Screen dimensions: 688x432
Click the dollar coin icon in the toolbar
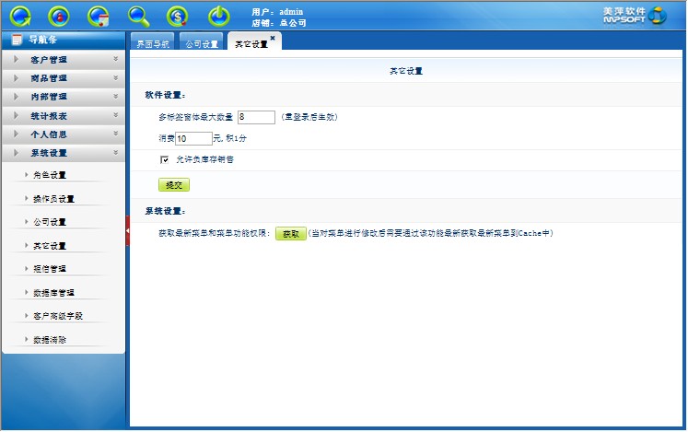pos(178,16)
